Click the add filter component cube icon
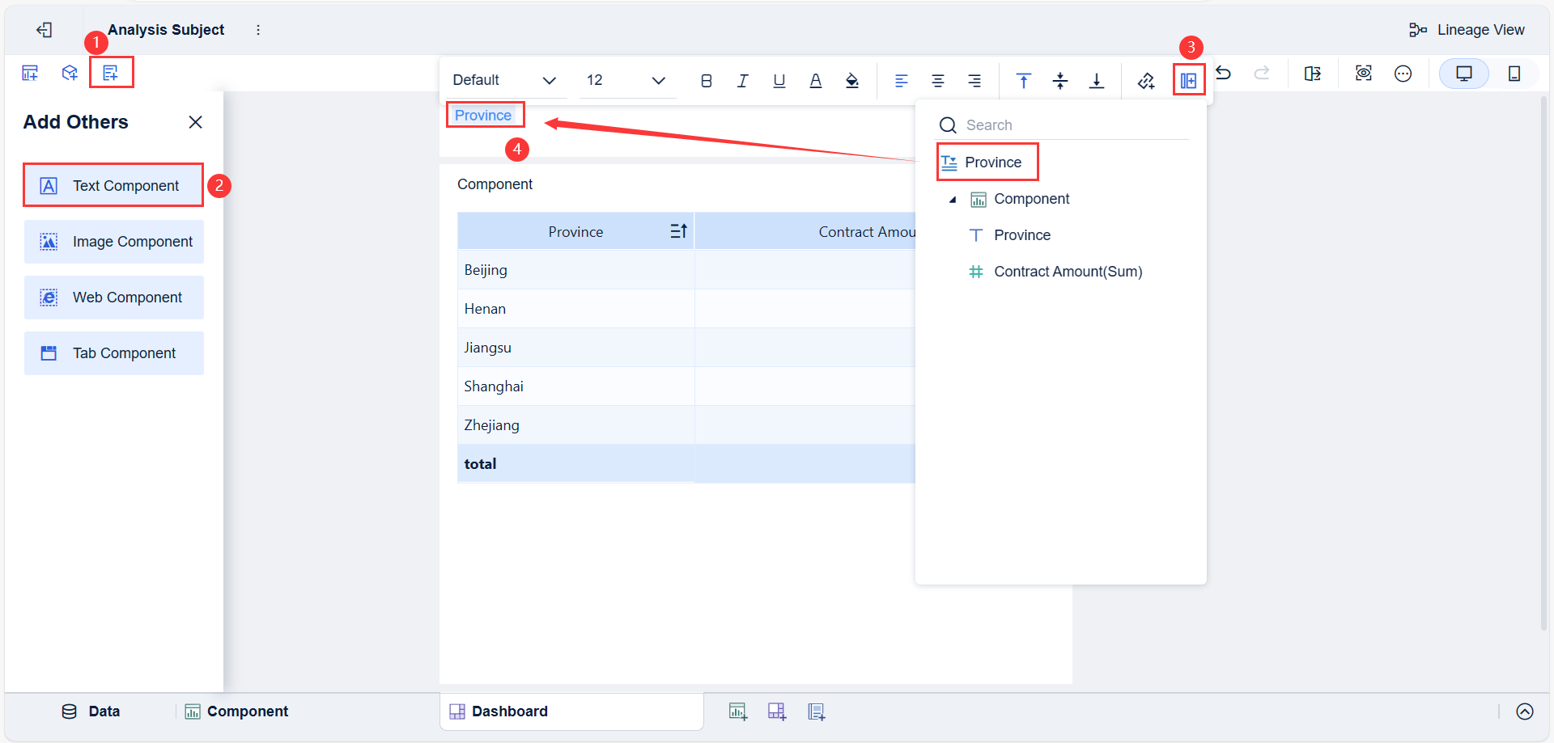This screenshot has height=743, width=1554. pos(70,74)
